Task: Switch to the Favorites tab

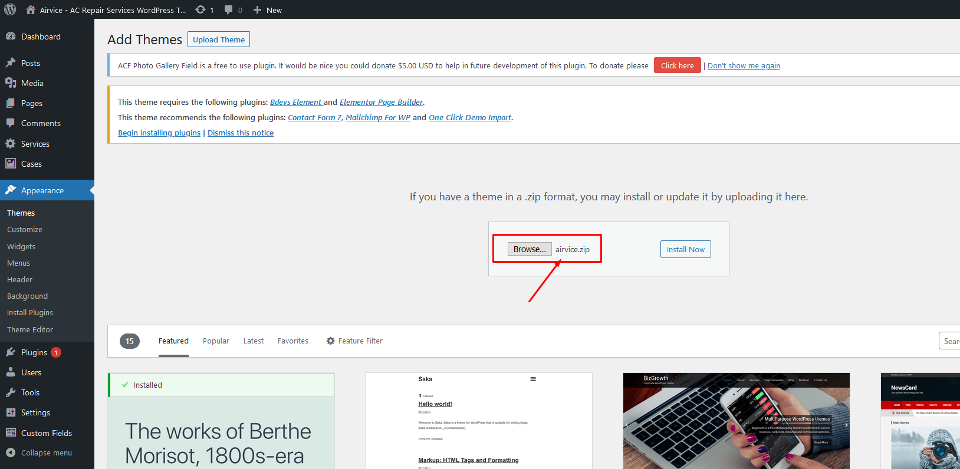Action: pyautogui.click(x=293, y=341)
